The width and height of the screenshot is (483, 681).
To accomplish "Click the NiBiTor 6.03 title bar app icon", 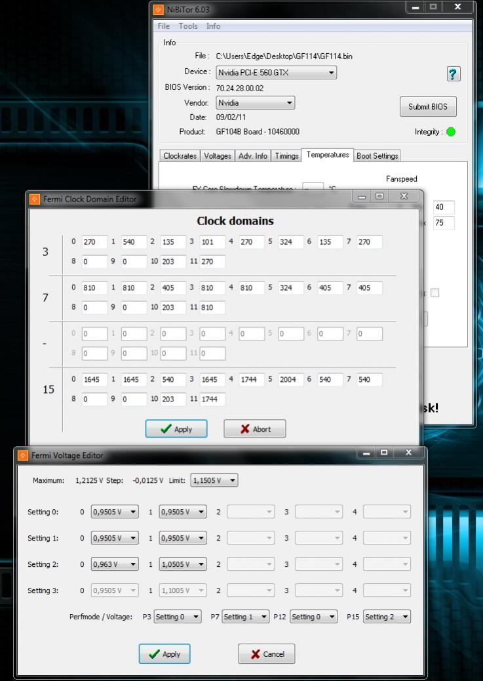I will pos(159,9).
